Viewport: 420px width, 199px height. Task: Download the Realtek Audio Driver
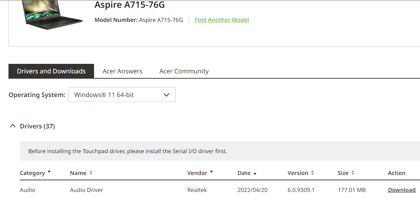click(x=402, y=190)
